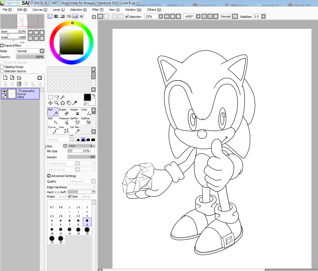This screenshot has height=271, width=318.
Task: Open the size multiplier dropdown
Action: pos(65,146)
